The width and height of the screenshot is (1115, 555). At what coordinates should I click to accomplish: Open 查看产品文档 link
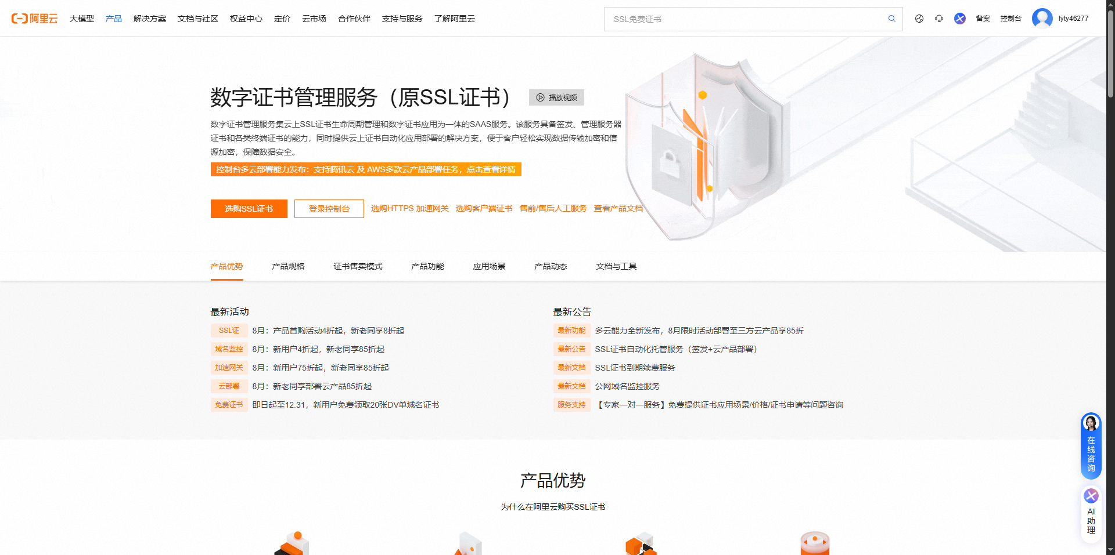pyautogui.click(x=618, y=208)
